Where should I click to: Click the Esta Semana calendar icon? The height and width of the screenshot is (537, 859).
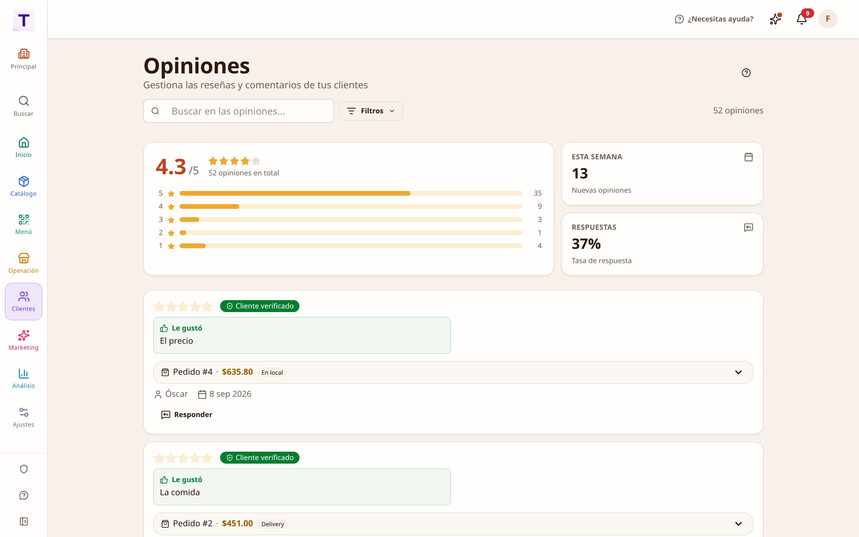748,157
